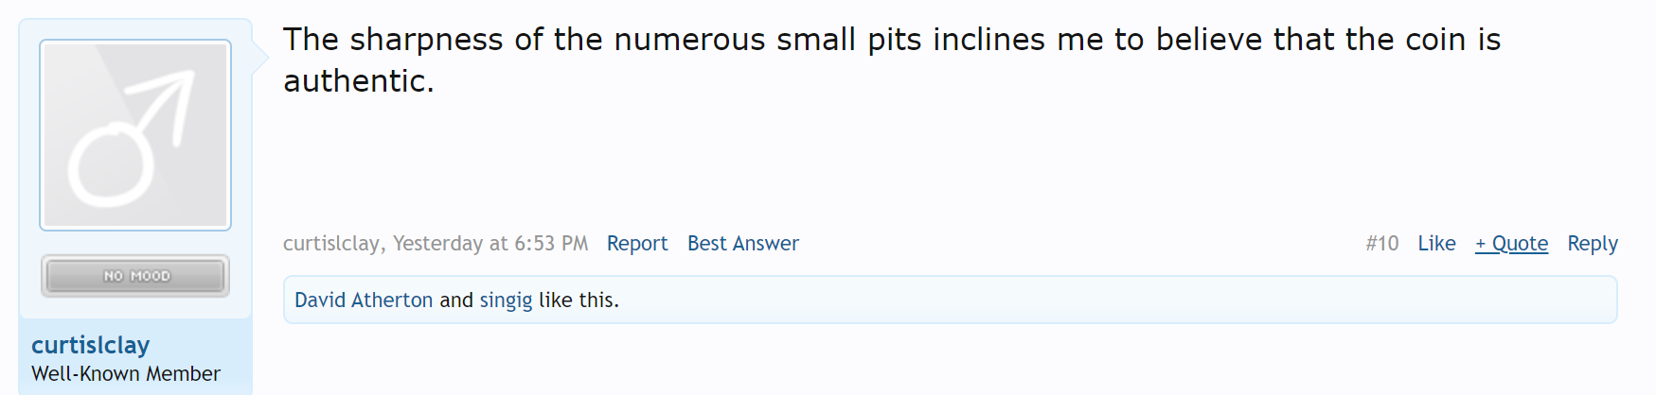Screen dimensions: 1656x395
Task: Click the 'and' between the liker names
Action: (x=456, y=301)
